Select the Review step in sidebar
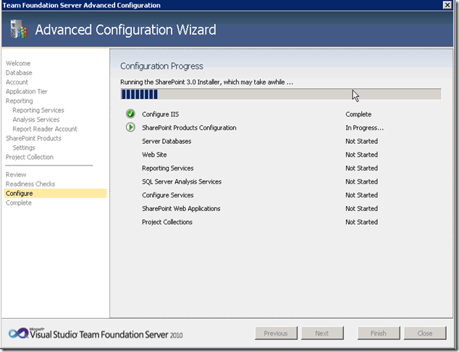The width and height of the screenshot is (459, 352). point(16,174)
